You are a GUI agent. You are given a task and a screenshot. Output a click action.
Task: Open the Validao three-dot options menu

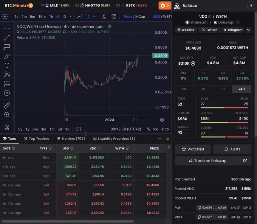pyautogui.click(x=251, y=6)
